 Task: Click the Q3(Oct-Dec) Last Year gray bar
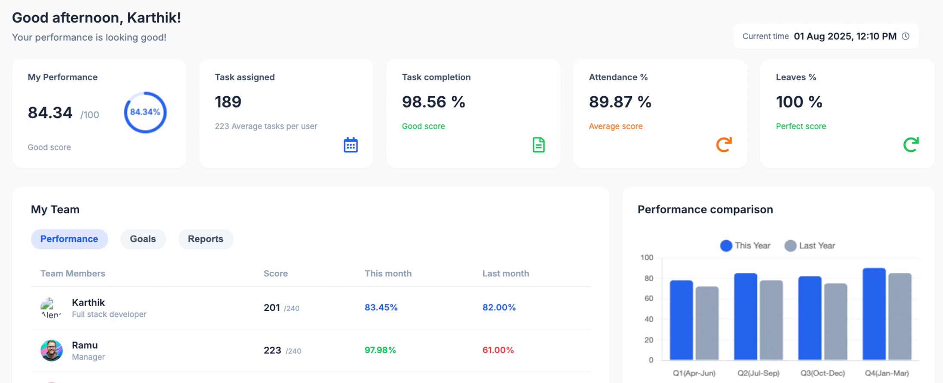pos(835,322)
